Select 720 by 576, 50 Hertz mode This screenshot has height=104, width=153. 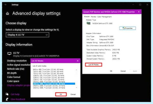click(x=48, y=74)
